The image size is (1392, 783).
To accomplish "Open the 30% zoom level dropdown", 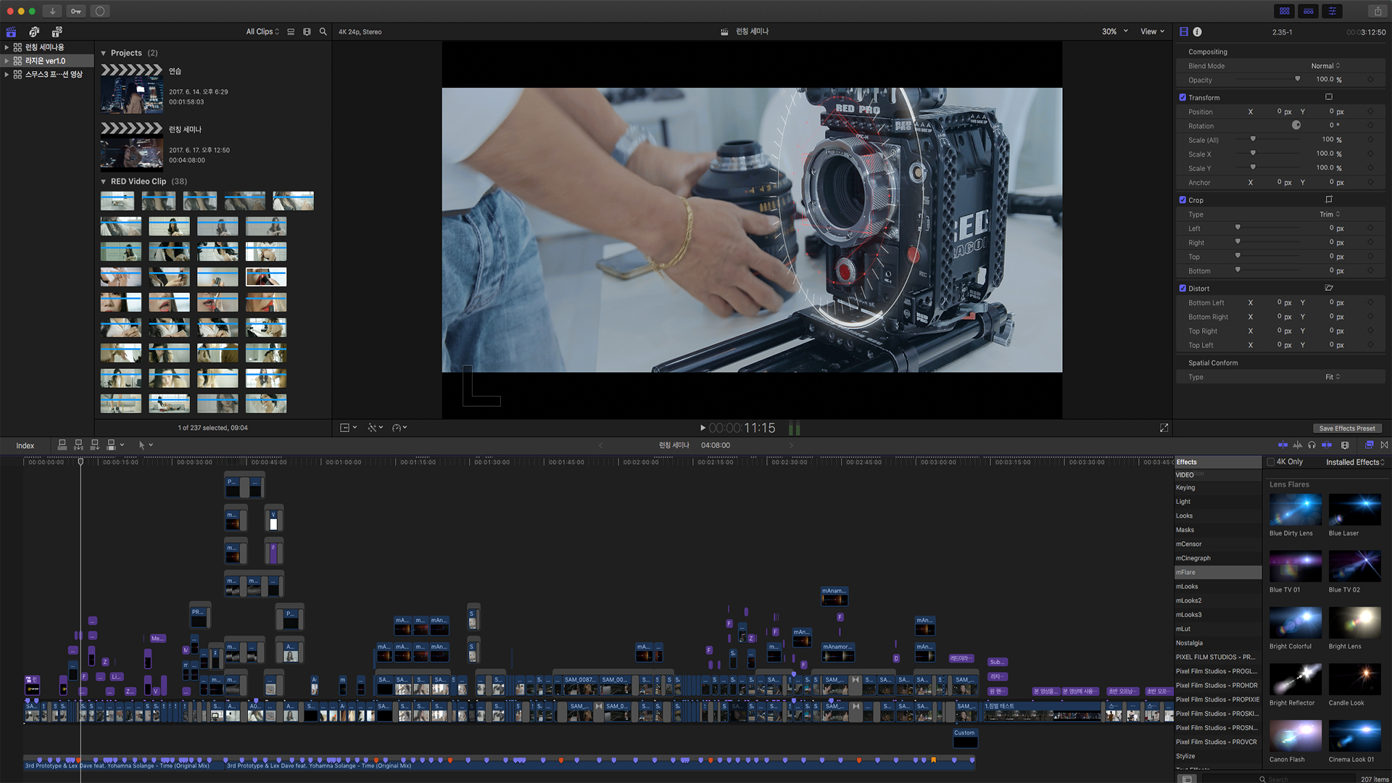I will [x=1115, y=32].
